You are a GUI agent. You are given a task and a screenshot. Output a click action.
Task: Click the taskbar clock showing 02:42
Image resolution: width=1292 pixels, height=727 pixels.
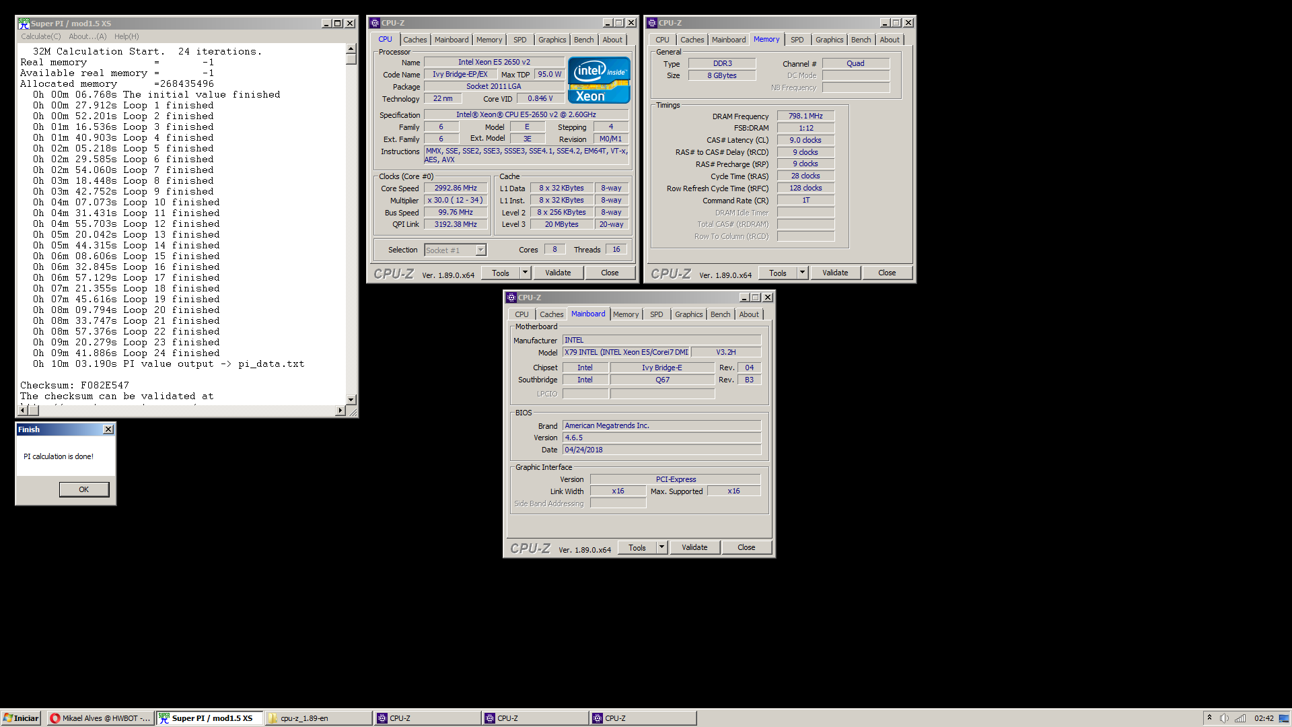(x=1264, y=718)
